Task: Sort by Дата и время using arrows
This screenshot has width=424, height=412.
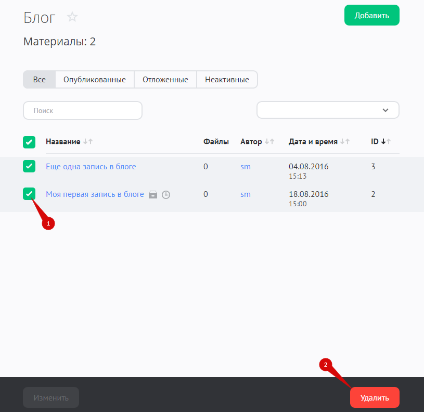Action: point(345,142)
